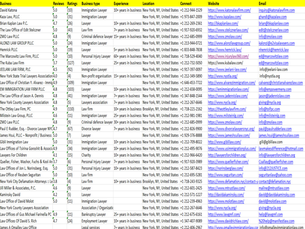The image size is (305, 229).
Task: Select the plain-text "info@jeelani-law.com" cell
Action: pos(282,70)
